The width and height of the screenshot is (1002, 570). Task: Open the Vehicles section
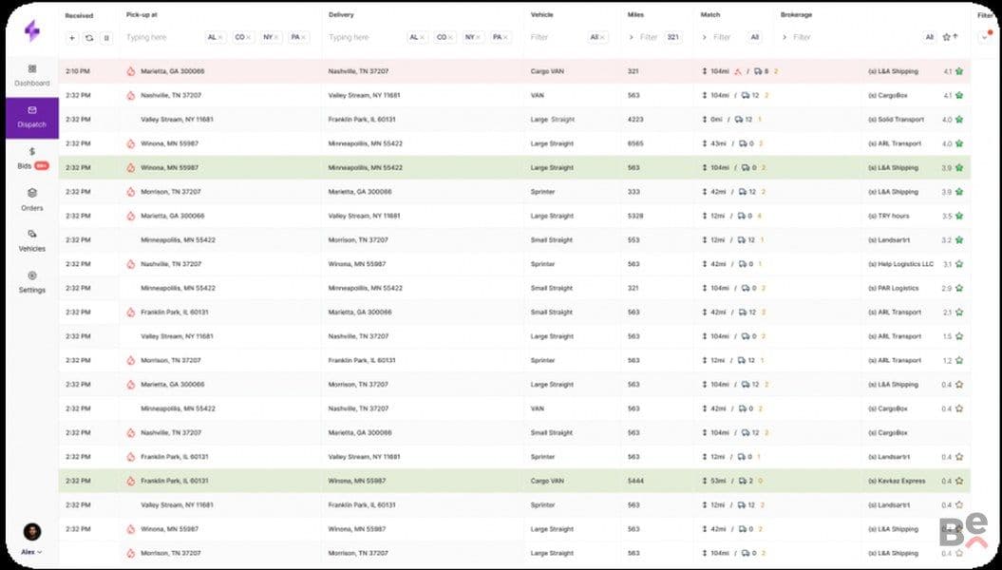click(x=32, y=241)
